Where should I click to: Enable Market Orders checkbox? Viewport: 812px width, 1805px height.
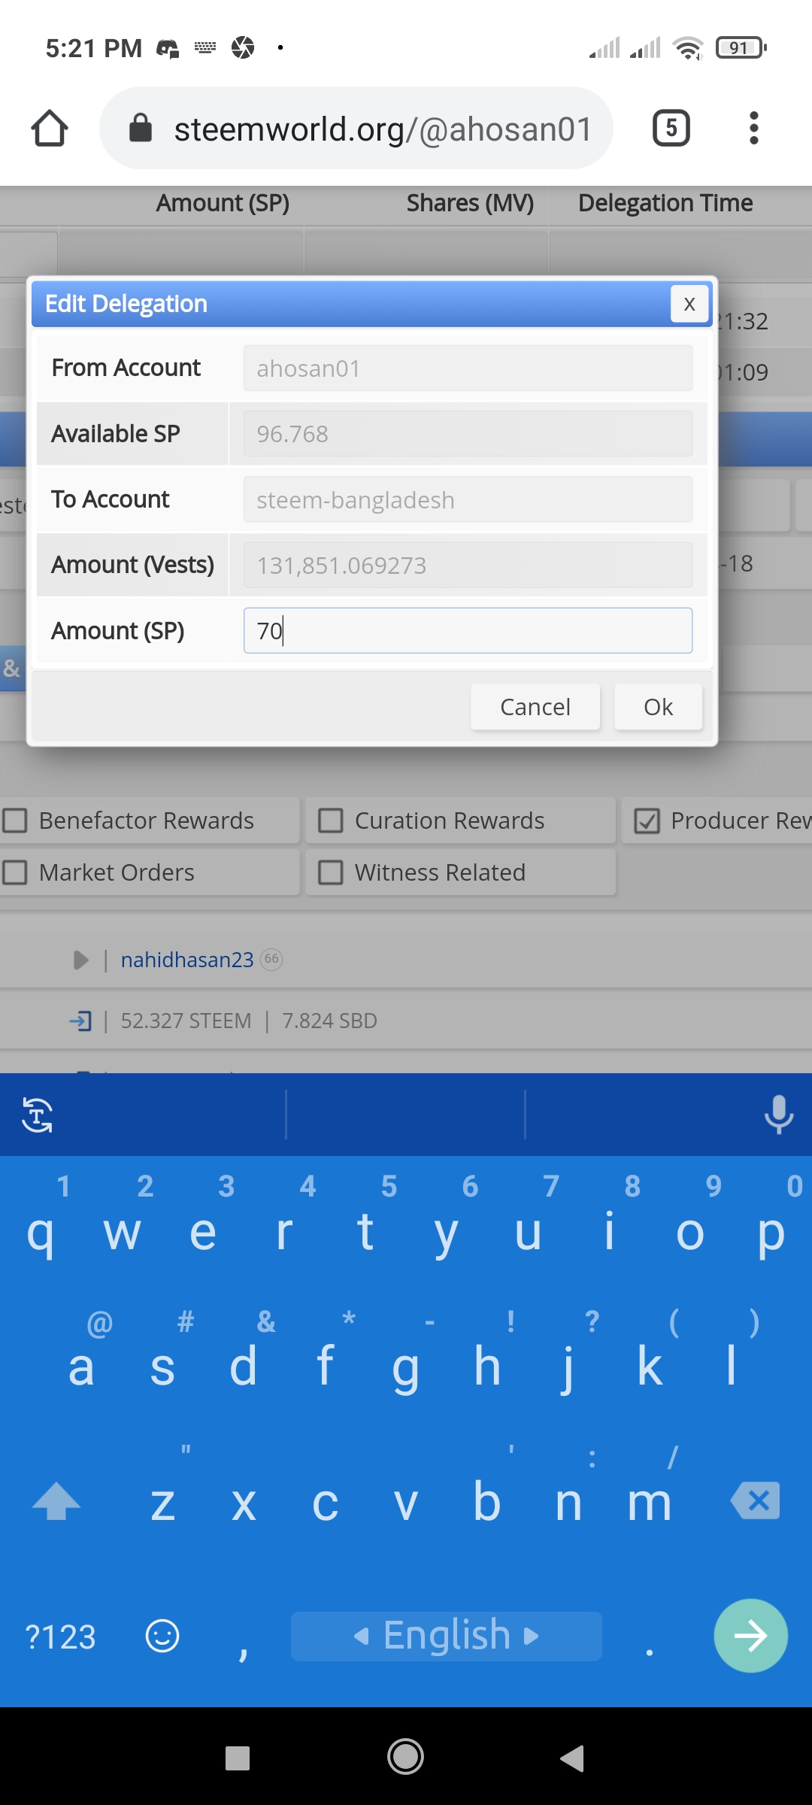tap(15, 872)
